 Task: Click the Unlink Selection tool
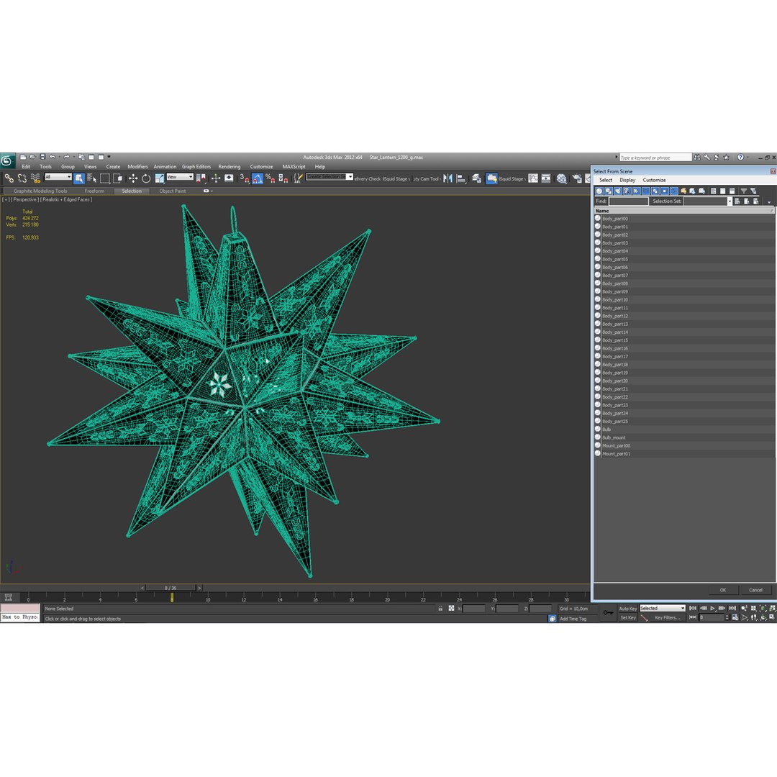[x=22, y=178]
